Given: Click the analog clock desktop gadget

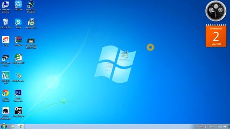Looking at the screenshot, I should click(216, 11).
